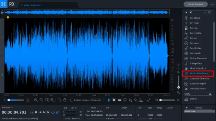Screen dimensions: 216x121
Task: Open the De-plosive module
Action: coord(195,48)
